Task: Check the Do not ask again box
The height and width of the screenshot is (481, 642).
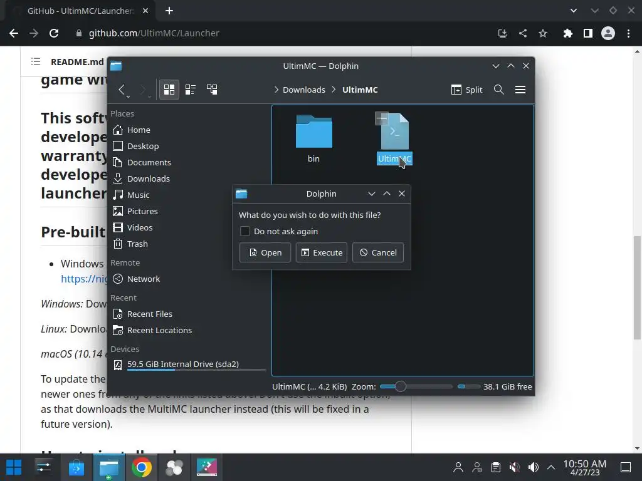Action: coord(245,231)
